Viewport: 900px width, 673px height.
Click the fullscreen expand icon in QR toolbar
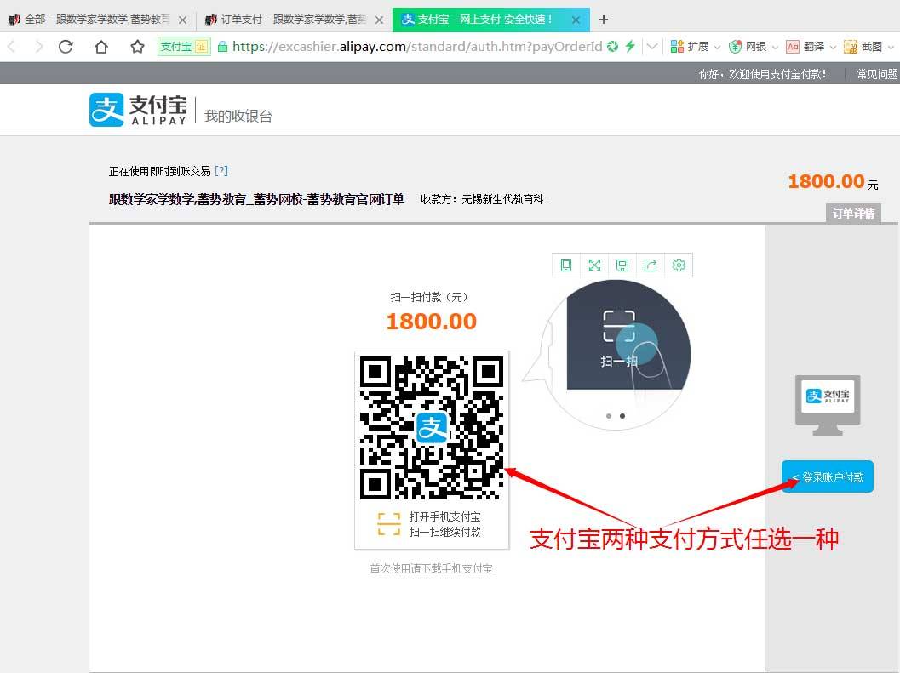pyautogui.click(x=594, y=265)
